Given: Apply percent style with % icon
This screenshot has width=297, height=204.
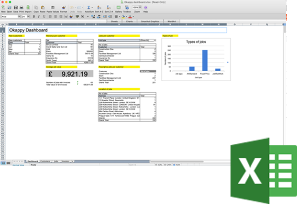Looking at the screenshot, I should [83, 17].
